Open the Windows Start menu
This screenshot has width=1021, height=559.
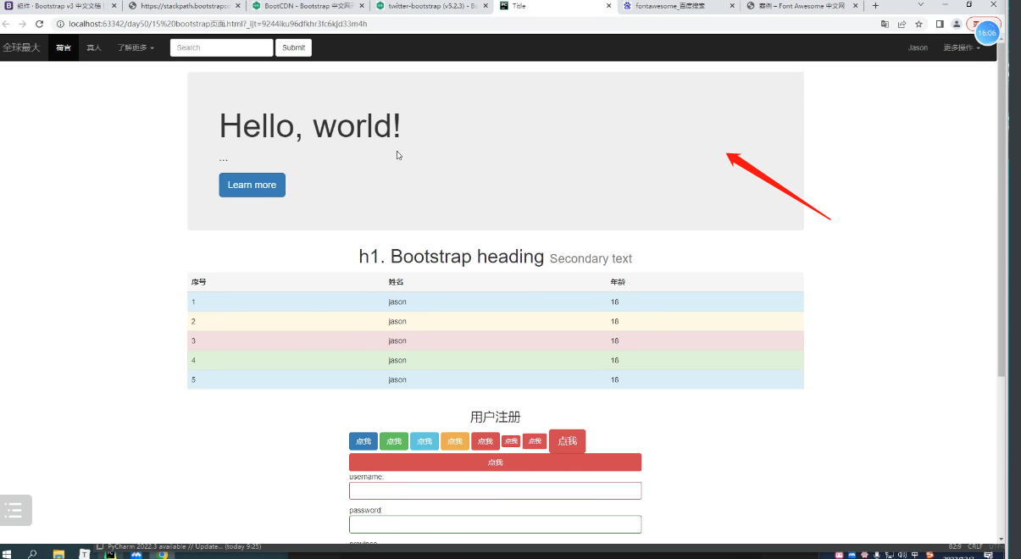pos(7,555)
